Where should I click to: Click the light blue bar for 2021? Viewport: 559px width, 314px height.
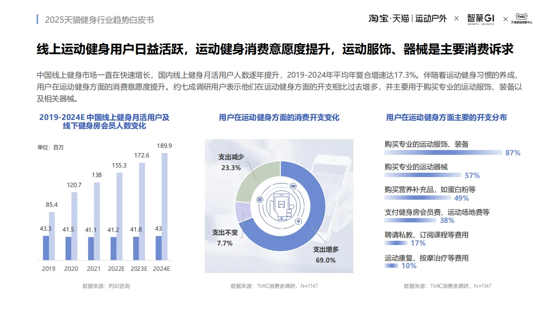[x=97, y=221]
